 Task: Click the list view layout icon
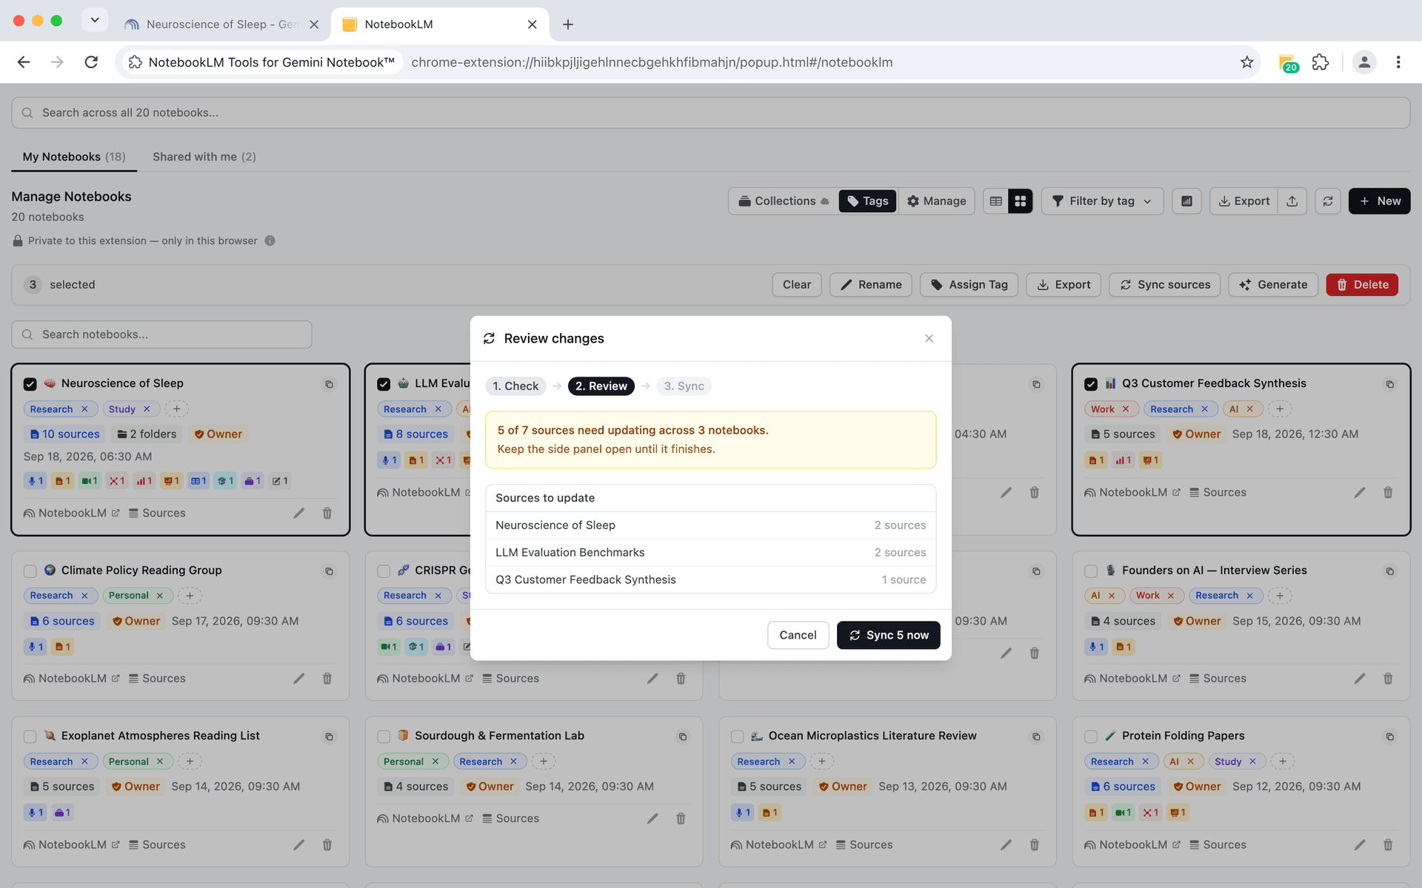point(996,201)
